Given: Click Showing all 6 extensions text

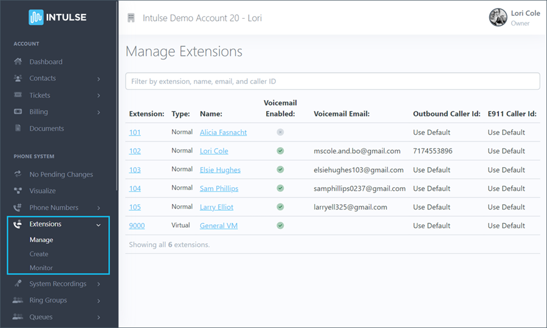Looking at the screenshot, I should 169,245.
